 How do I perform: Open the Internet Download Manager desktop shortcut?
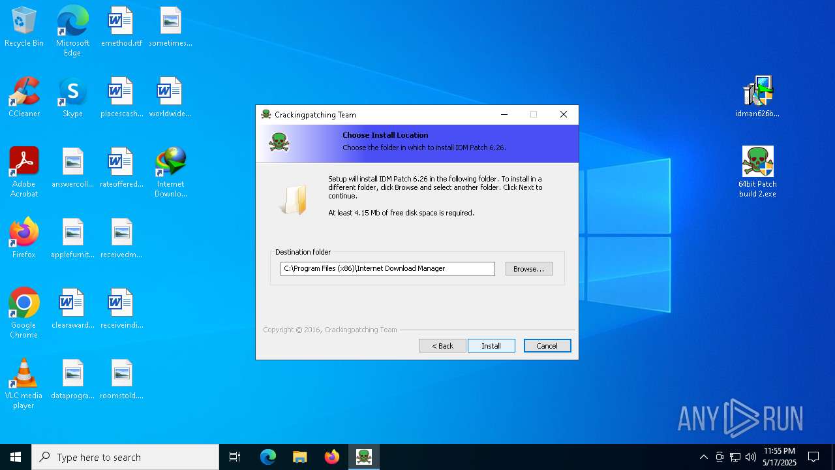170,172
